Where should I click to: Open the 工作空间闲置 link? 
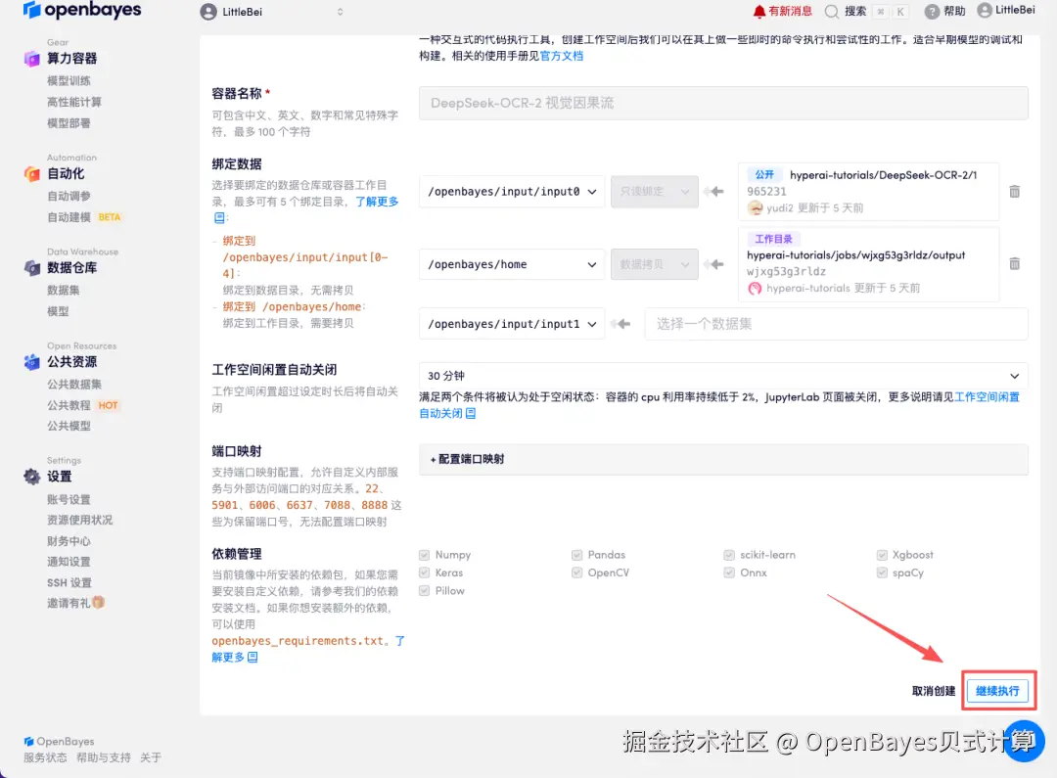tap(987, 397)
